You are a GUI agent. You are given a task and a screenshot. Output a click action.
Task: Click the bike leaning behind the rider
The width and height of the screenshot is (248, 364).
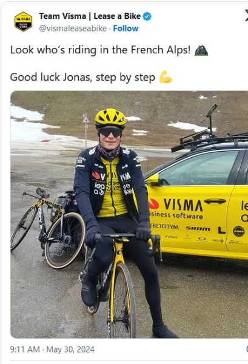pyautogui.click(x=47, y=227)
